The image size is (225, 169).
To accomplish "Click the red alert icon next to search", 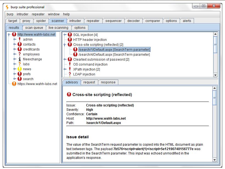I will pyautogui.click(x=20, y=79).
